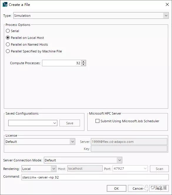
Task: Open the Saved Configurations dropdown
Action: [x=33, y=123]
